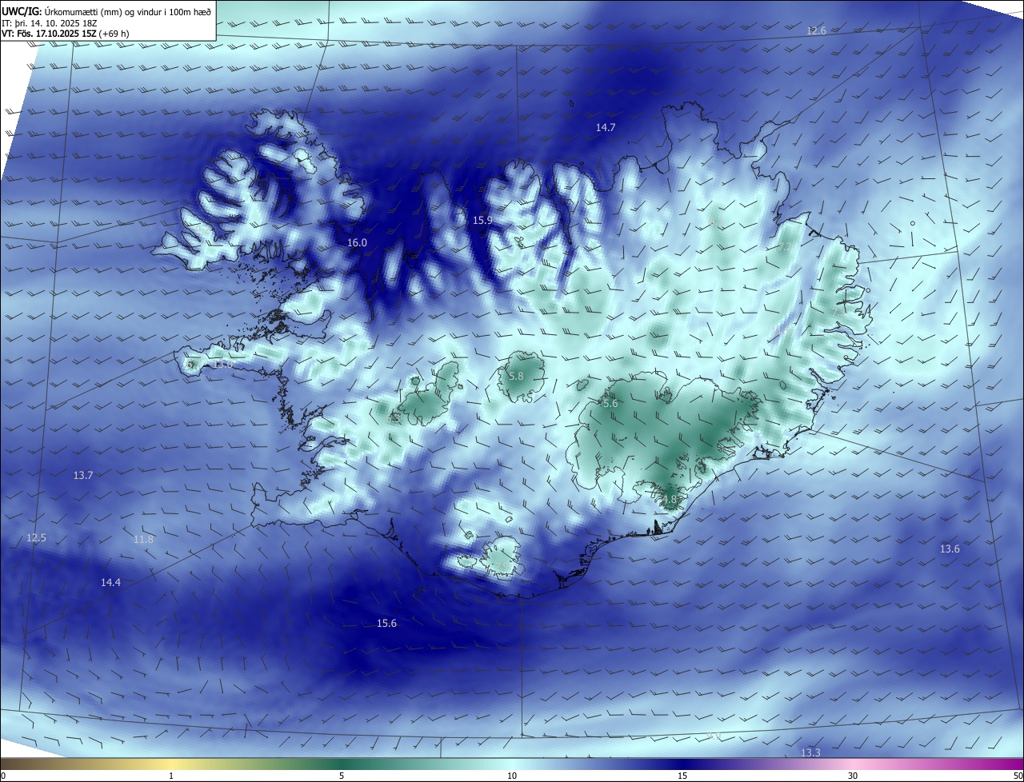Click the 13.7 value label
Viewport: 1024px width, 782px height.
coord(83,475)
